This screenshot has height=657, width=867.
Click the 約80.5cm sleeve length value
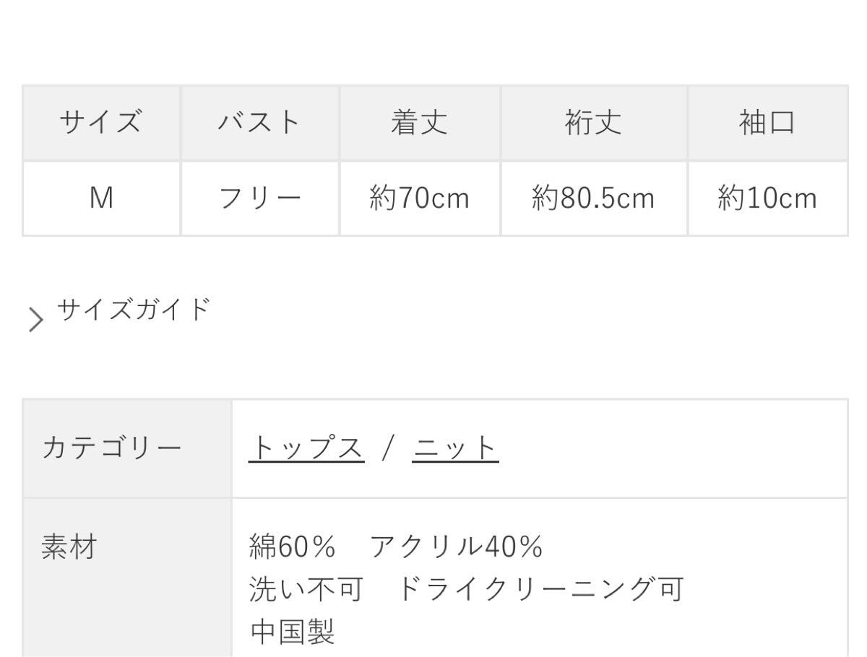(x=592, y=198)
